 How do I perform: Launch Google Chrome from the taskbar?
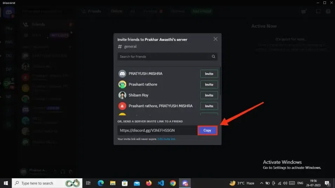[173, 183]
